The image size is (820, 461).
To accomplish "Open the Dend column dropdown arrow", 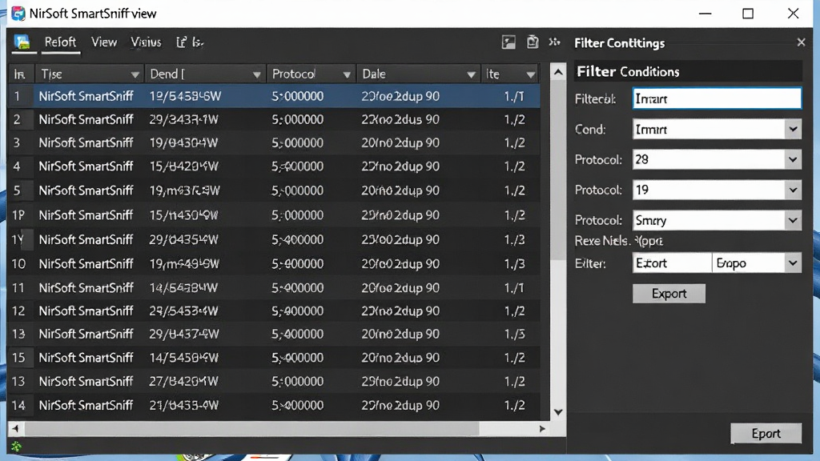I will (x=256, y=74).
